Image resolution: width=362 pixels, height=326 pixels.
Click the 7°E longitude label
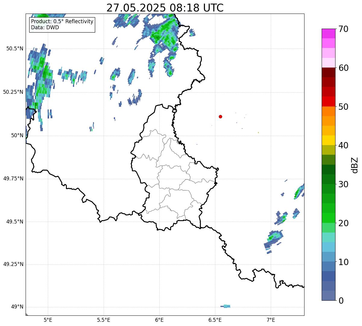coord(271,320)
